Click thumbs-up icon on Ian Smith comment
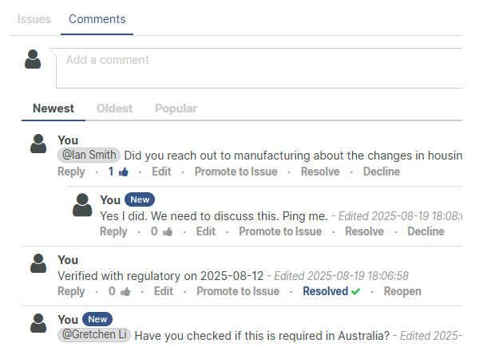 [124, 172]
